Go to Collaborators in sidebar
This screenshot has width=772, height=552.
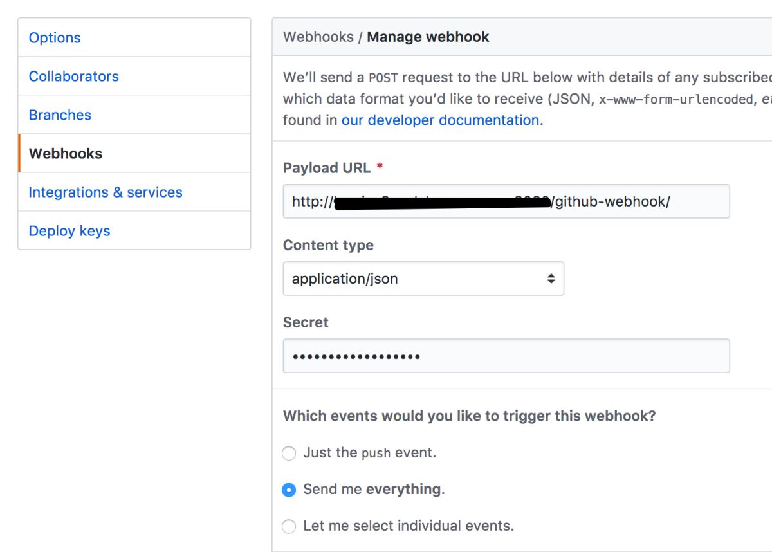134,76
